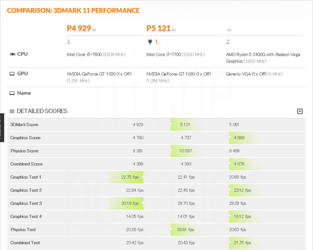Click the Physics Score row label
313x250 pixels.
(24, 151)
